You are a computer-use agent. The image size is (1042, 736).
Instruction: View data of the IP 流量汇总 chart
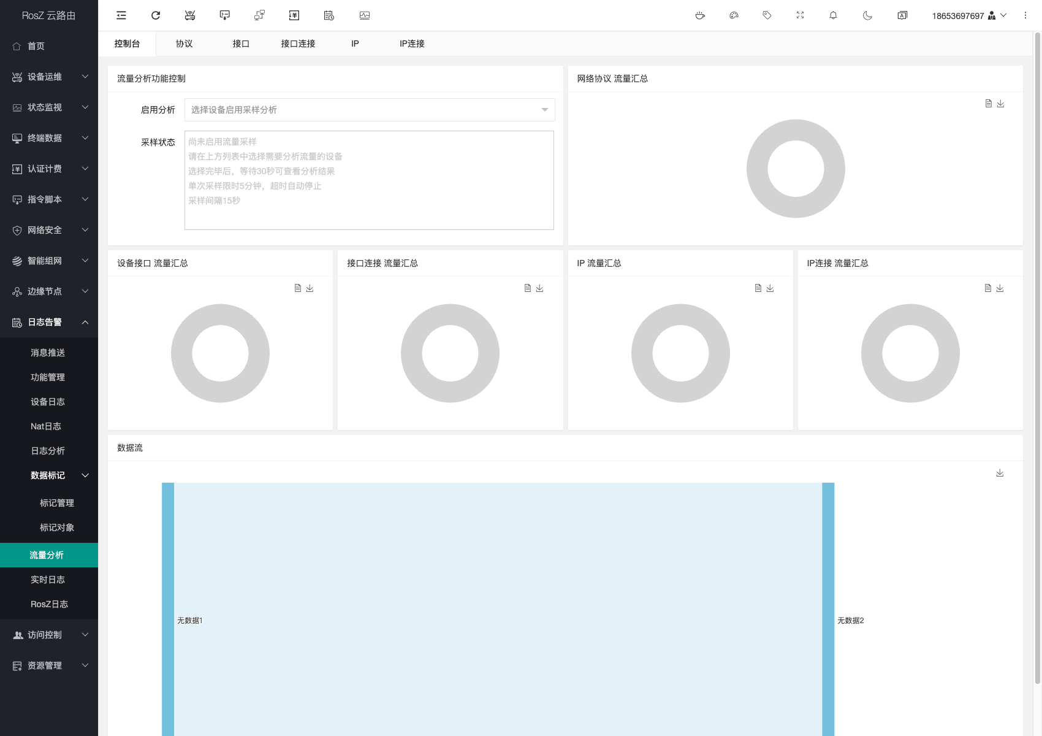click(758, 288)
